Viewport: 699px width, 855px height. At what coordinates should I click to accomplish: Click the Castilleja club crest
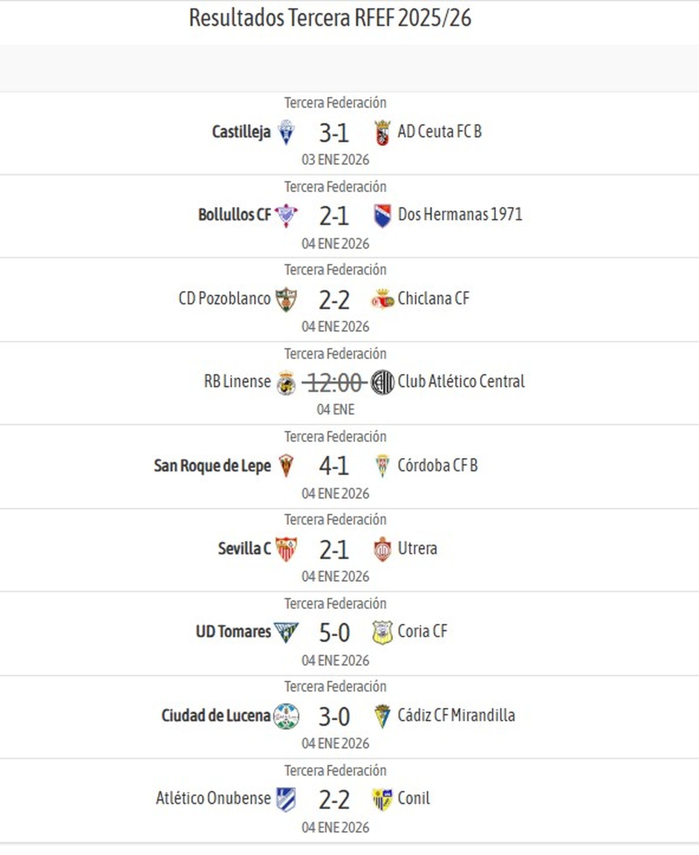point(285,133)
